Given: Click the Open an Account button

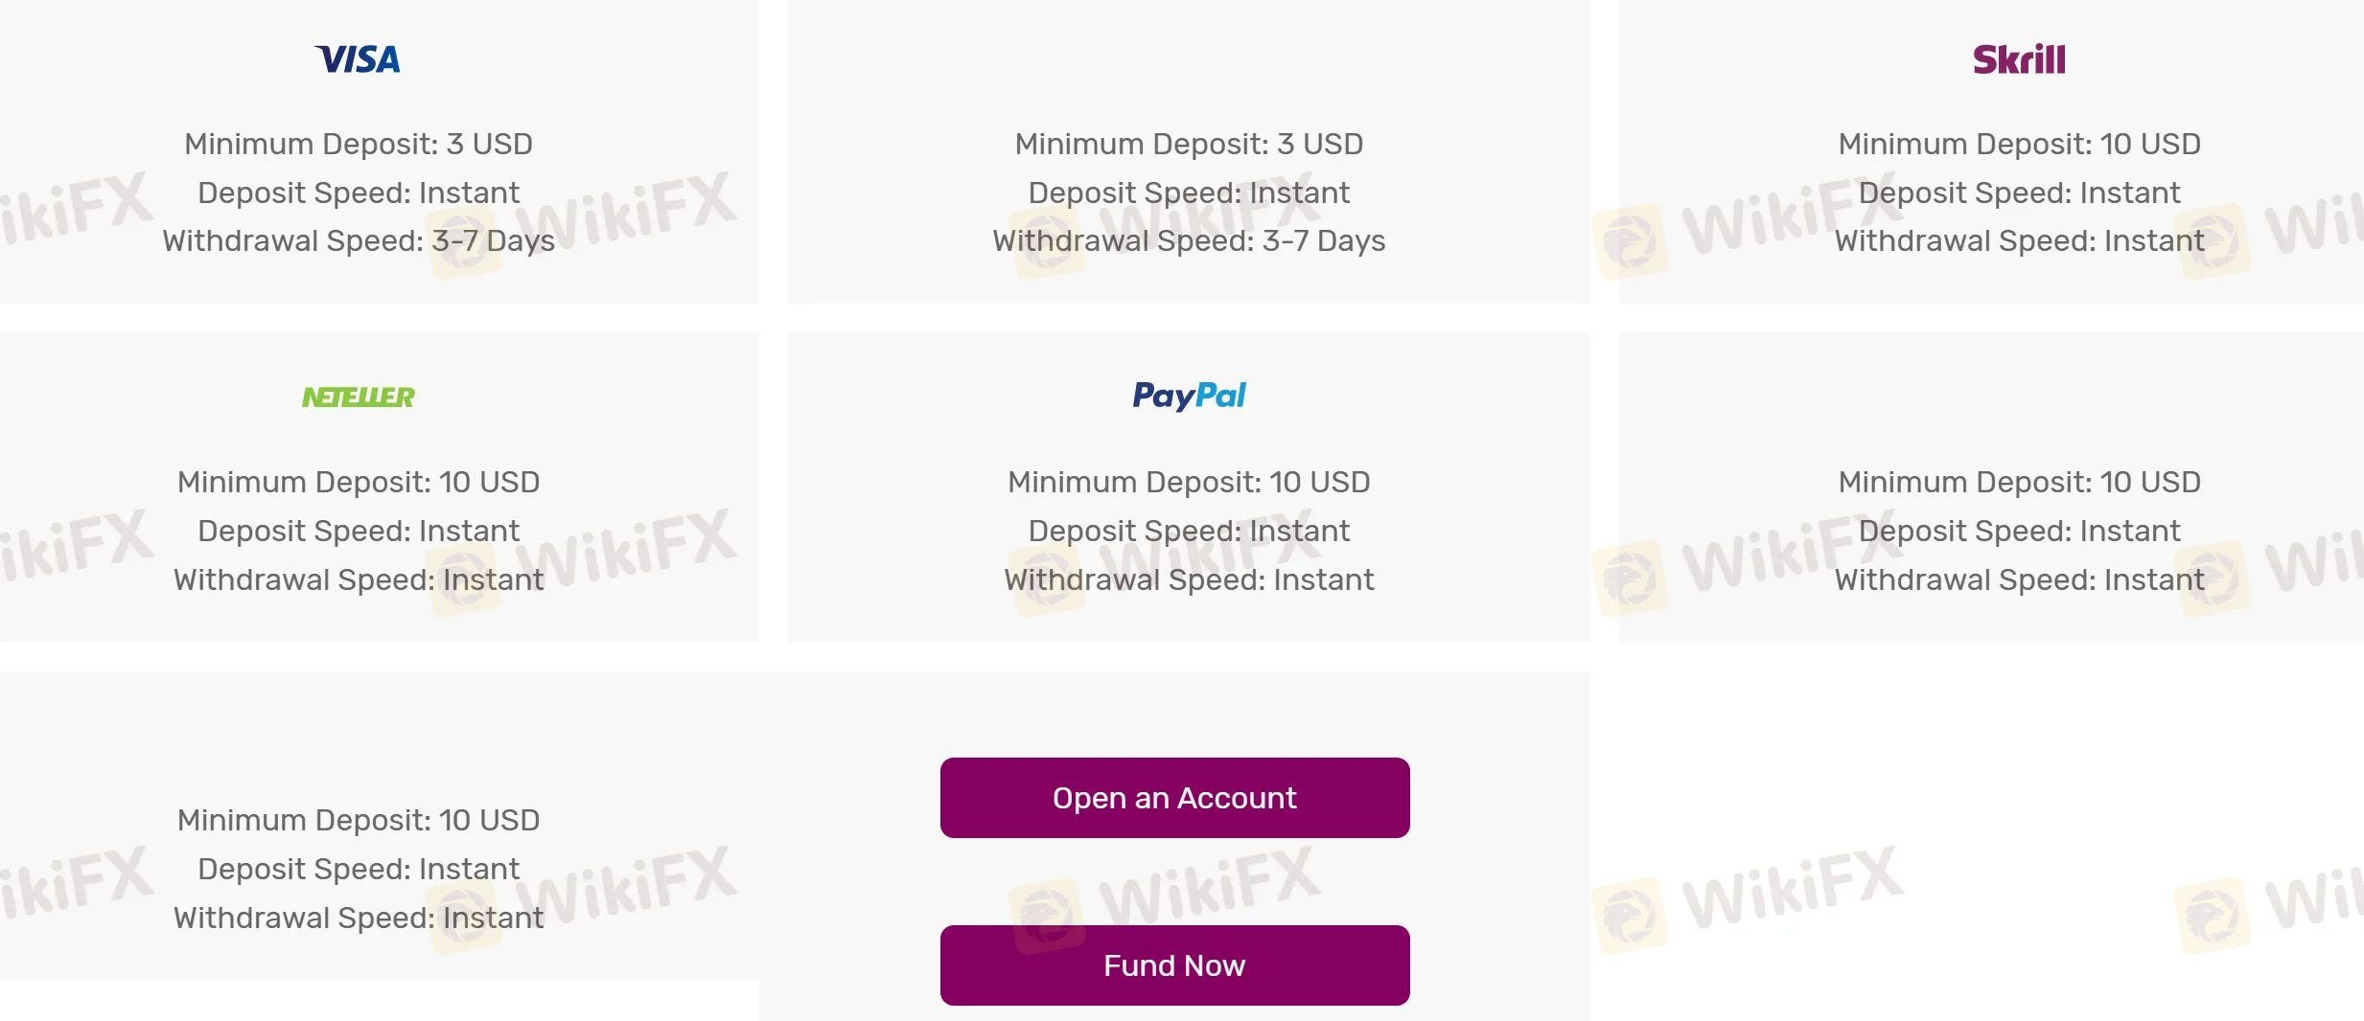Looking at the screenshot, I should 1173,796.
